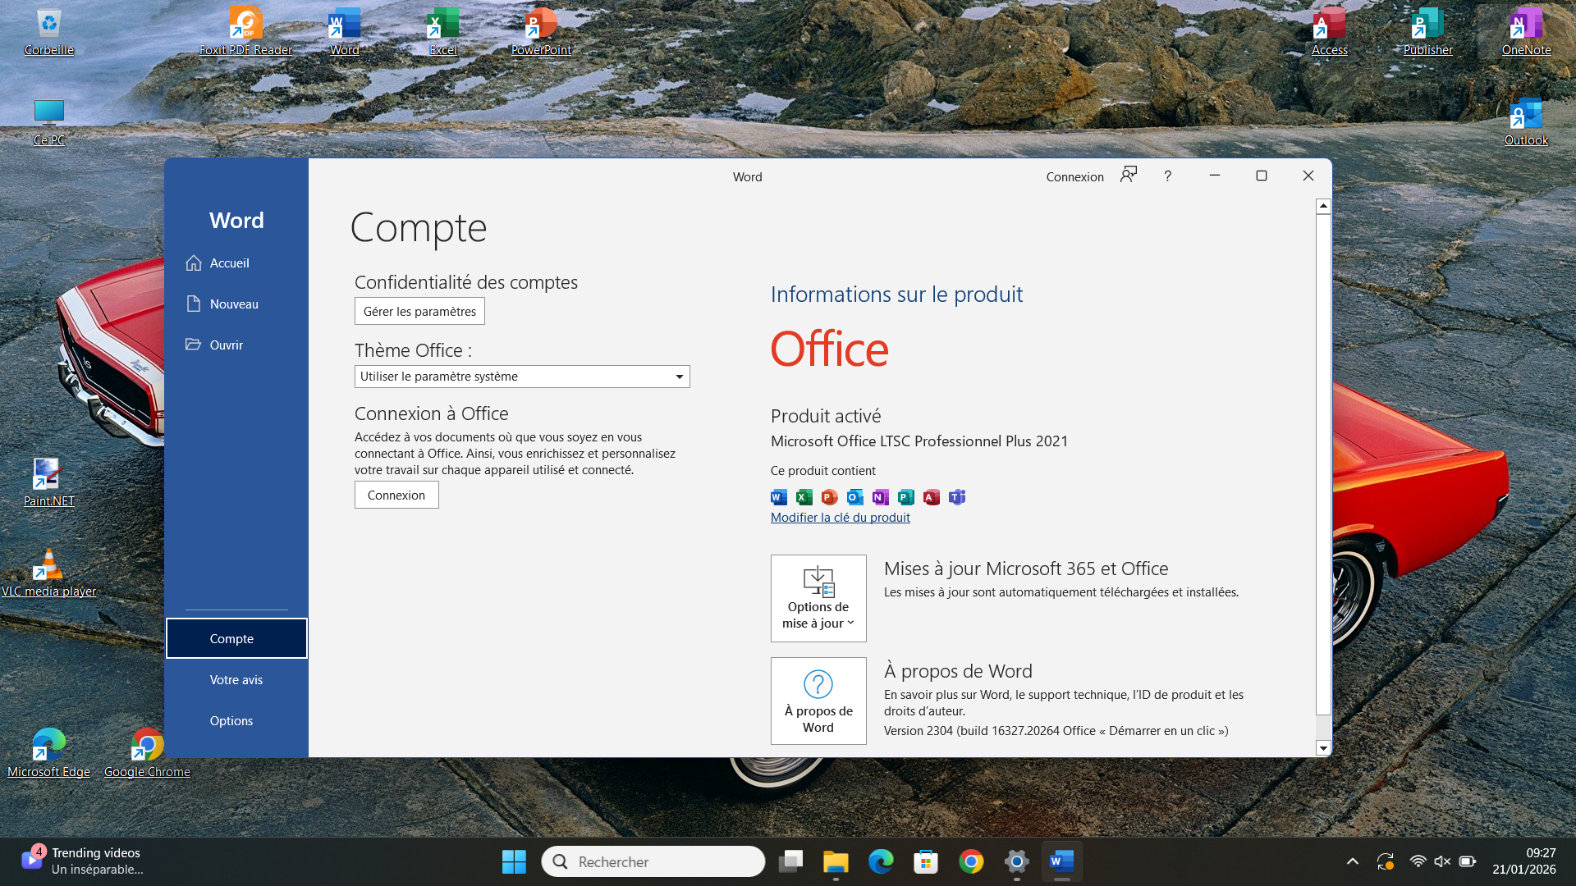
Task: Click the Word button in the taskbar
Action: (1061, 861)
